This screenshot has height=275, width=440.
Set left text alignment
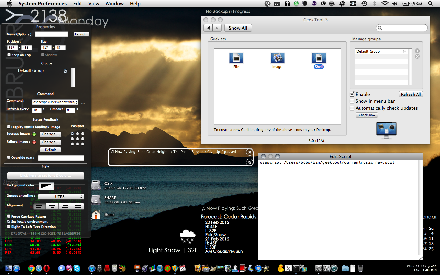[40, 206]
